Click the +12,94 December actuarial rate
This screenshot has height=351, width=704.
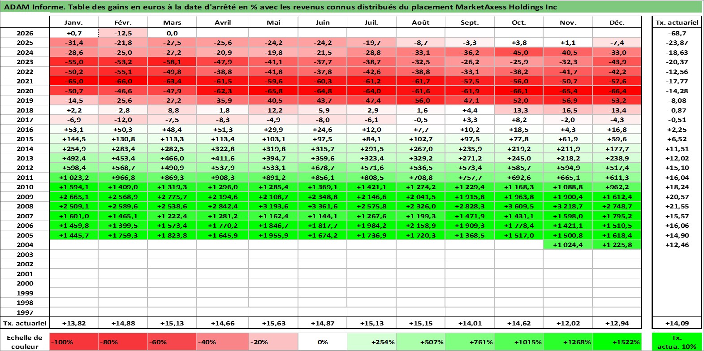(617, 323)
